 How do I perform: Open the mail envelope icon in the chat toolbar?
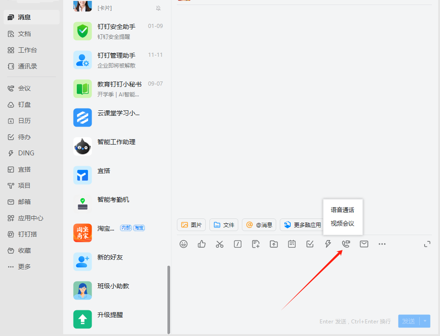(364, 244)
